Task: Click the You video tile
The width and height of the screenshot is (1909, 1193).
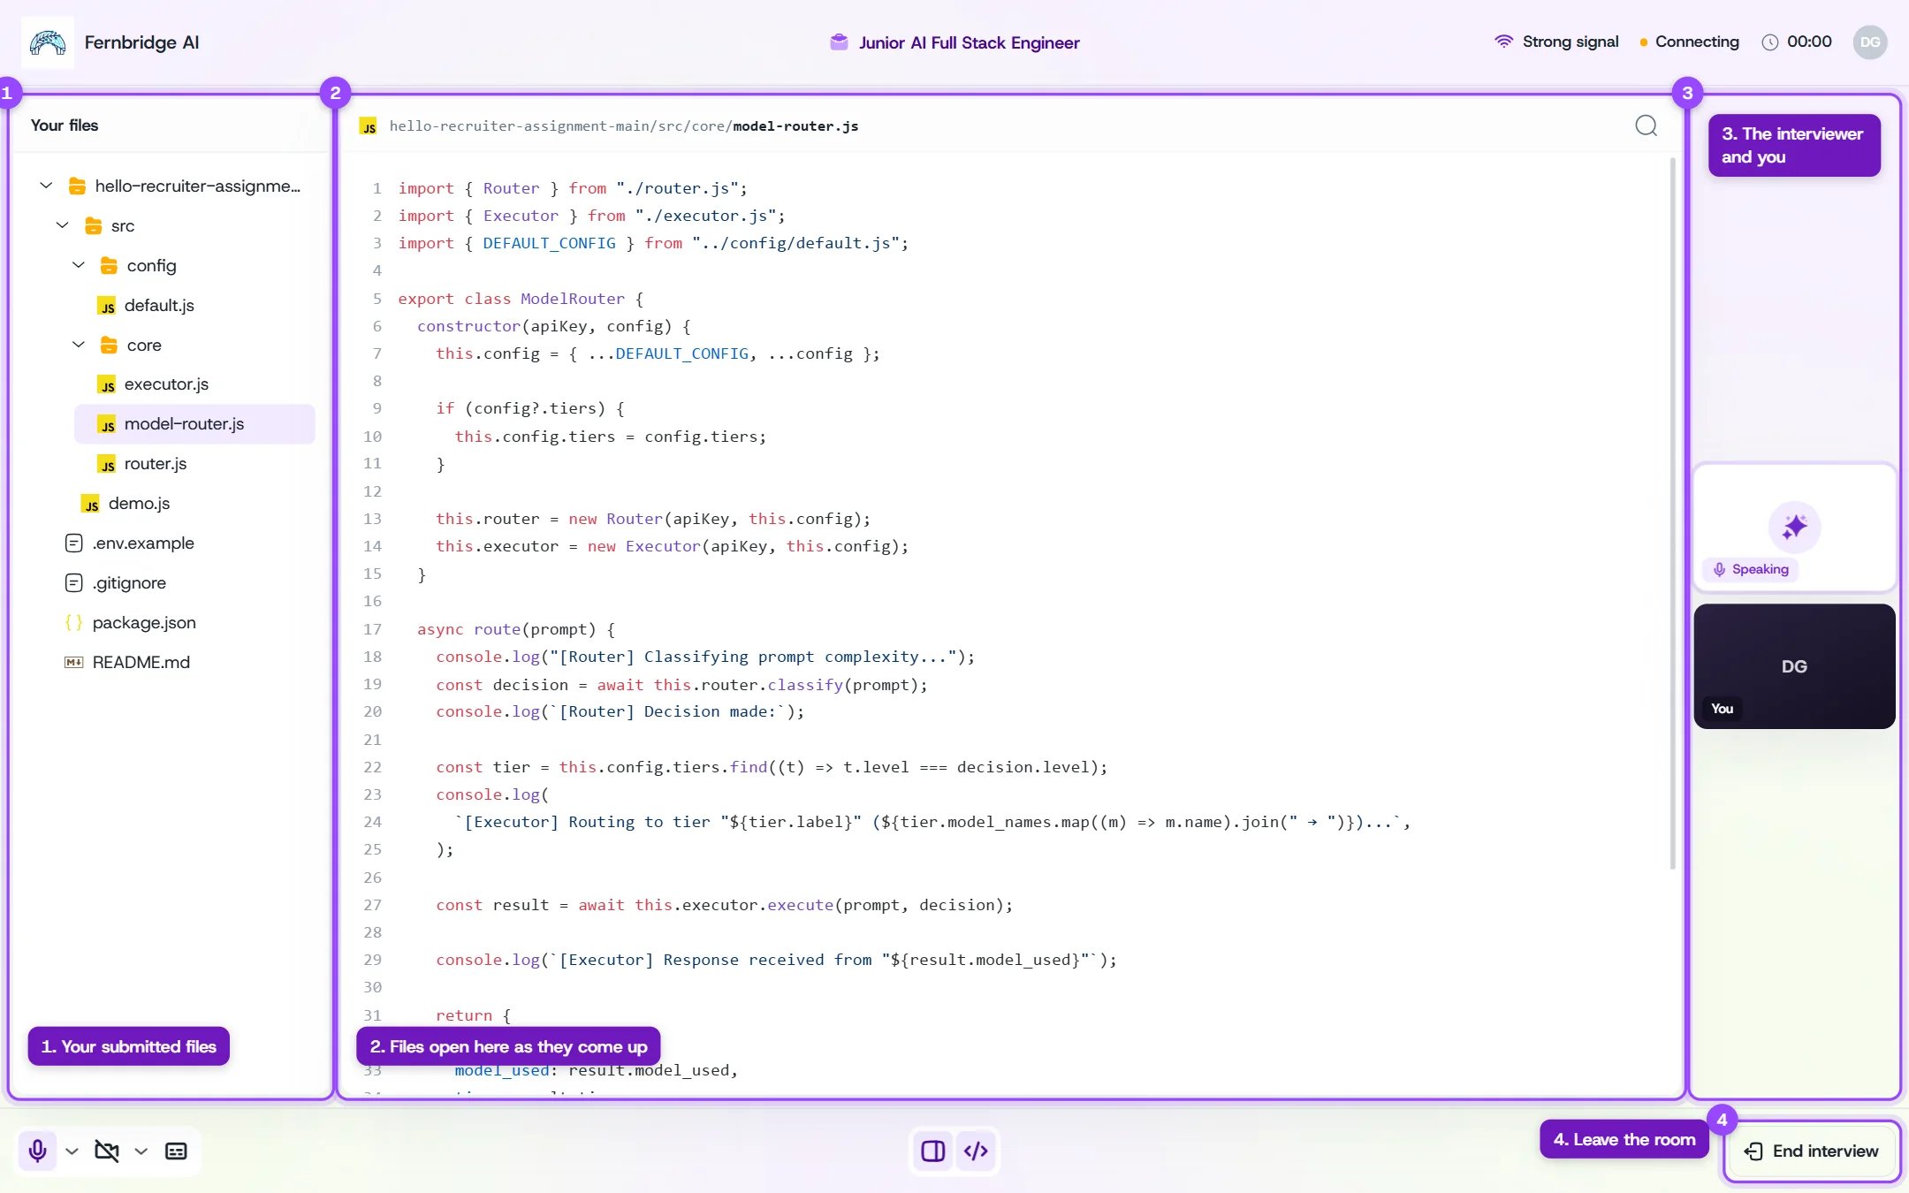Action: pyautogui.click(x=1794, y=666)
